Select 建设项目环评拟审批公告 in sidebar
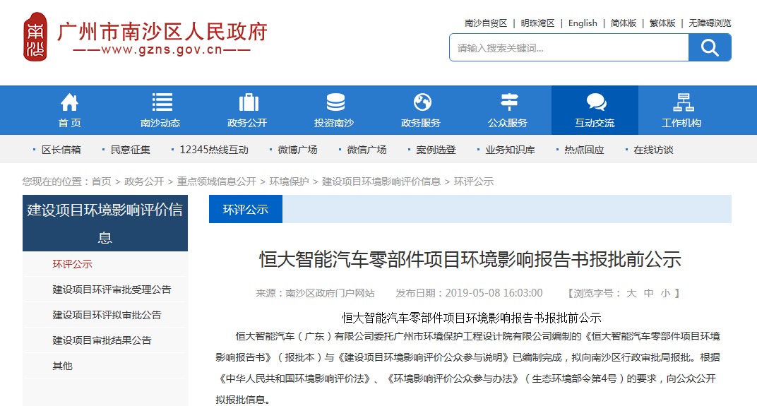 coord(107,315)
